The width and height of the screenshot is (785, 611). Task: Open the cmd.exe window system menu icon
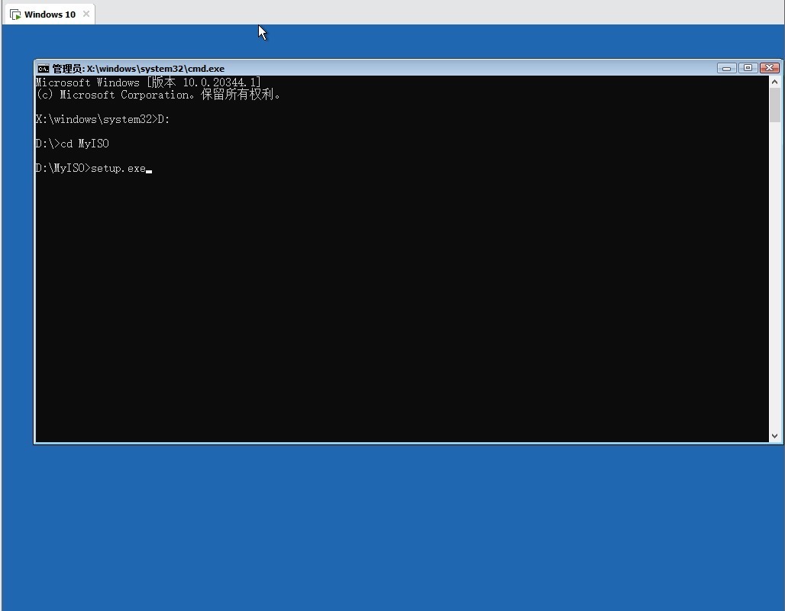click(44, 69)
